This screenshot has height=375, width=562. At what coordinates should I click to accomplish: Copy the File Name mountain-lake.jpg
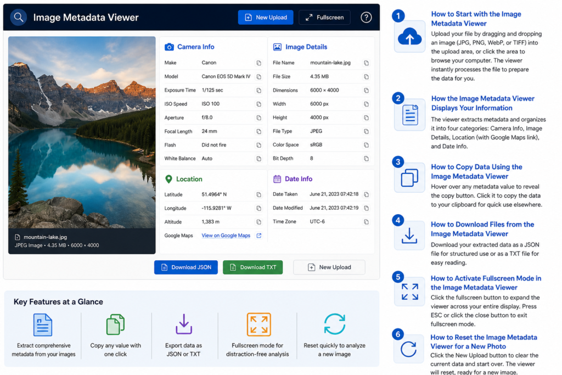click(x=366, y=63)
